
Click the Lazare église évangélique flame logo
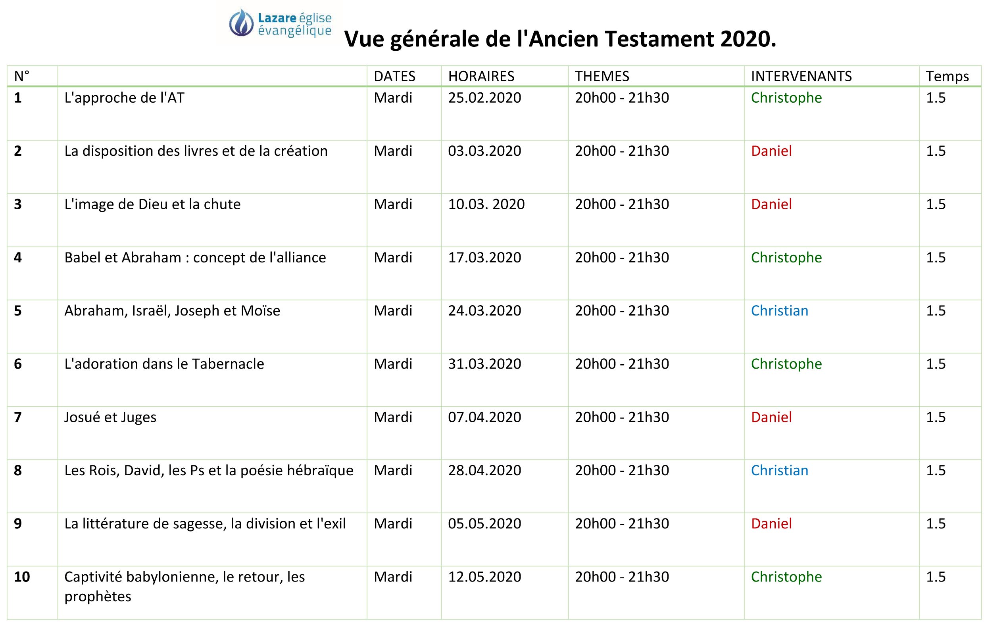point(279,23)
